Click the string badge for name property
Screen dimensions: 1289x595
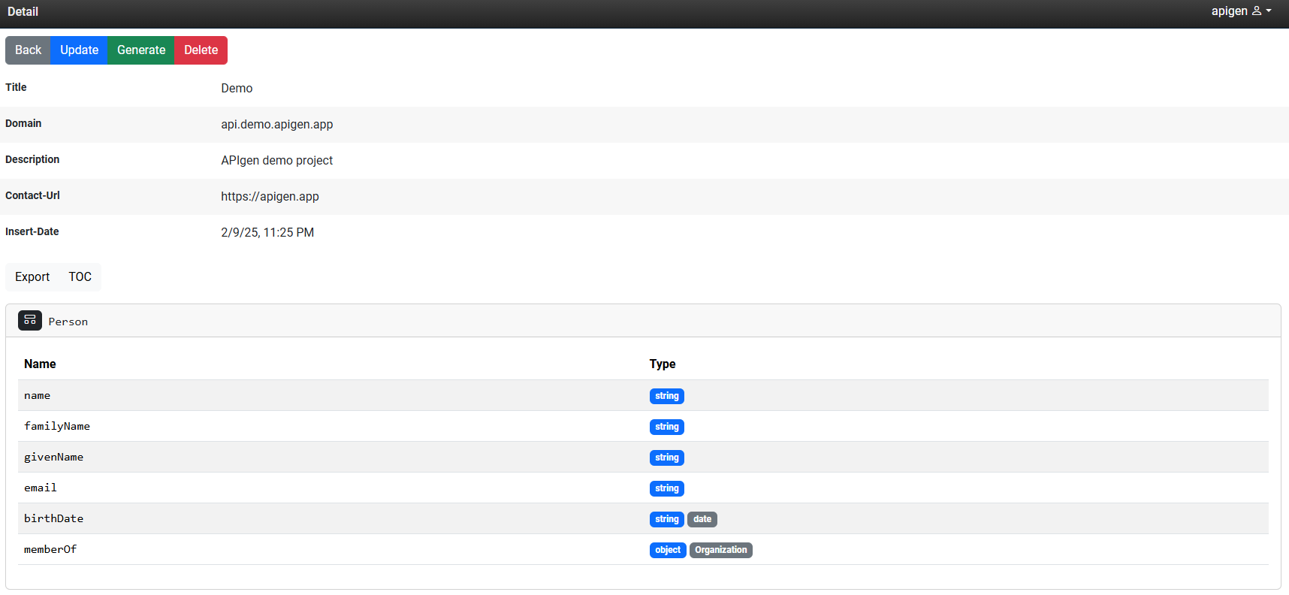click(666, 397)
